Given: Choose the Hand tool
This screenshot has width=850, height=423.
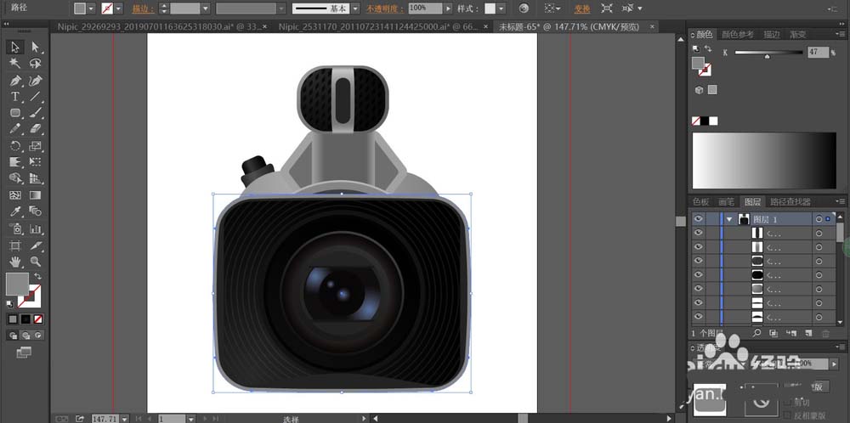Looking at the screenshot, I should click(15, 262).
